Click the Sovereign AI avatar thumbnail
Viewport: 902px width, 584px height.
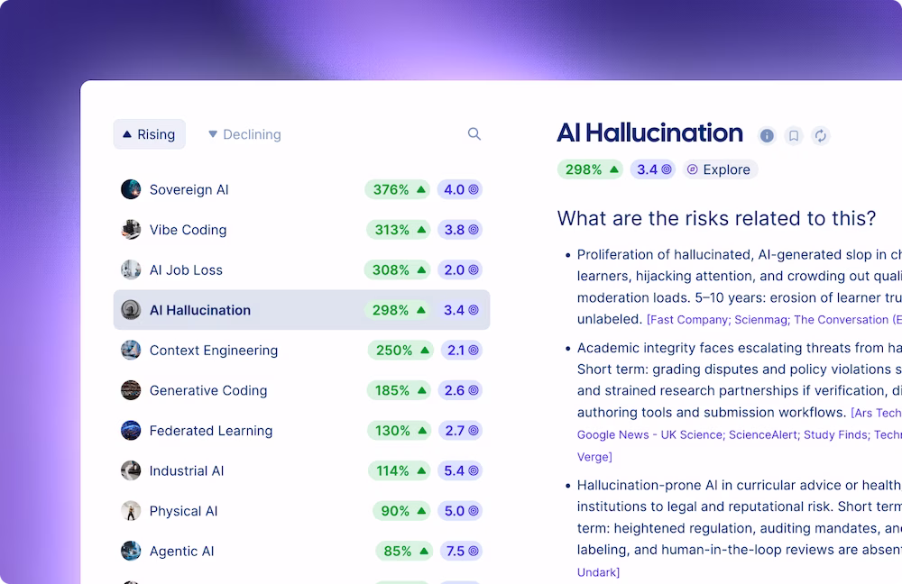point(131,189)
